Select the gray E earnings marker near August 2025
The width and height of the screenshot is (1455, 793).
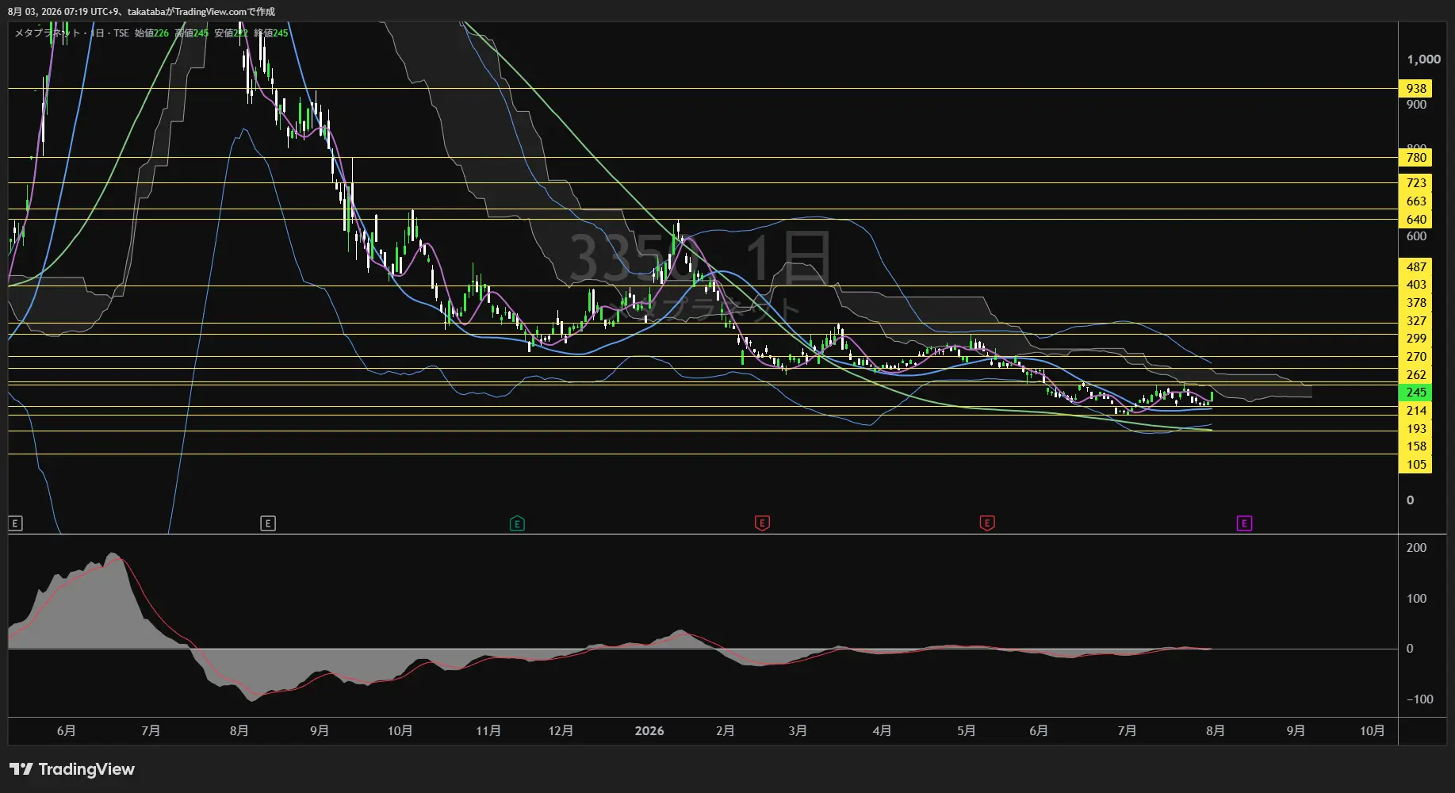point(268,523)
